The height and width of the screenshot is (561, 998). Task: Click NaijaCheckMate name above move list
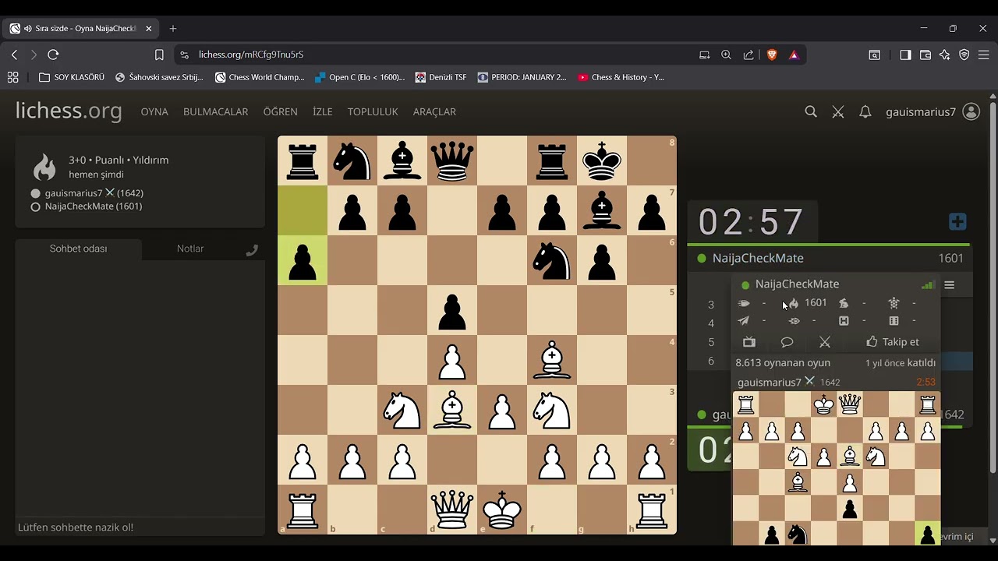click(758, 258)
